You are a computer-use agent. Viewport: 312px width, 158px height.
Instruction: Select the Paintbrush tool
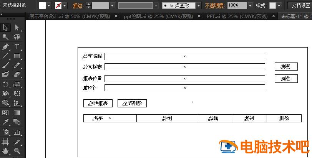pos(5,65)
